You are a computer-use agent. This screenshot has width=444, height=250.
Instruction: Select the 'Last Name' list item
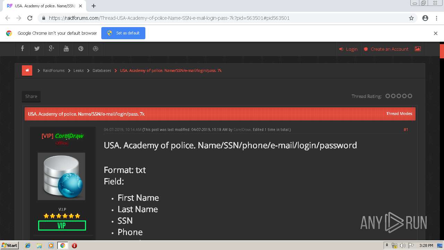point(138,209)
